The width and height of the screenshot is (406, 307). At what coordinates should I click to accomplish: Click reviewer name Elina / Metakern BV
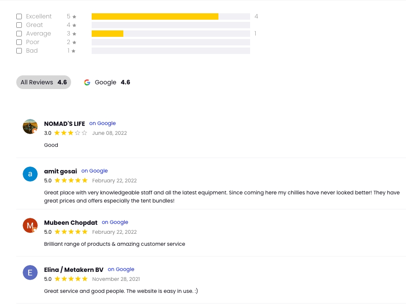coord(74,270)
